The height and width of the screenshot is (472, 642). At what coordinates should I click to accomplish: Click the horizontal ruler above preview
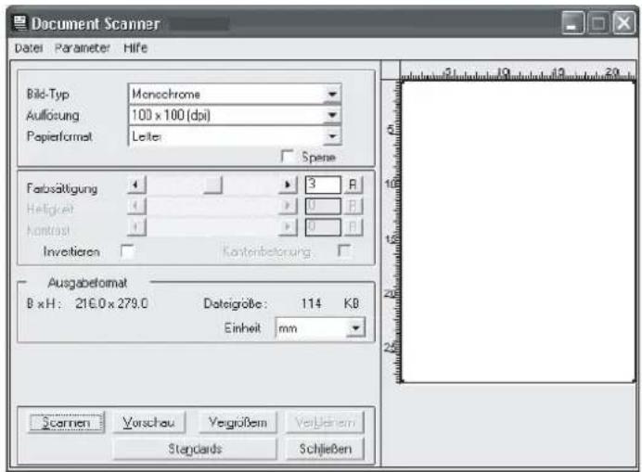click(x=518, y=73)
